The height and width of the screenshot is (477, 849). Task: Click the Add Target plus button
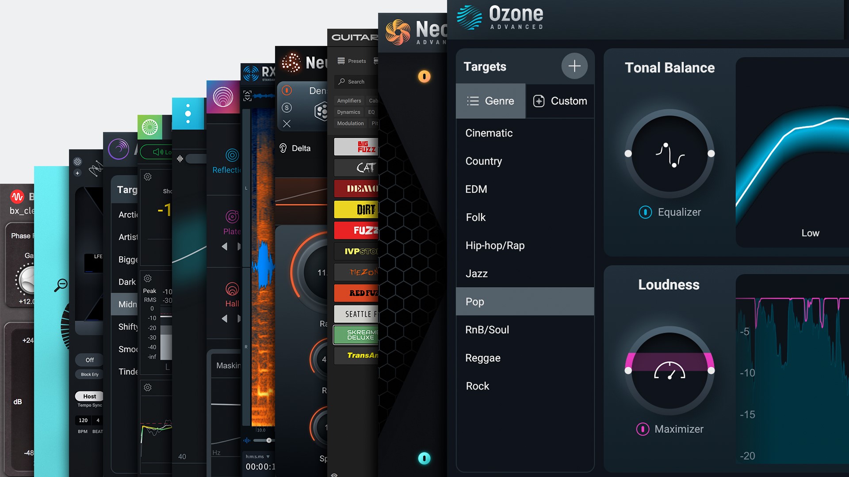click(574, 66)
